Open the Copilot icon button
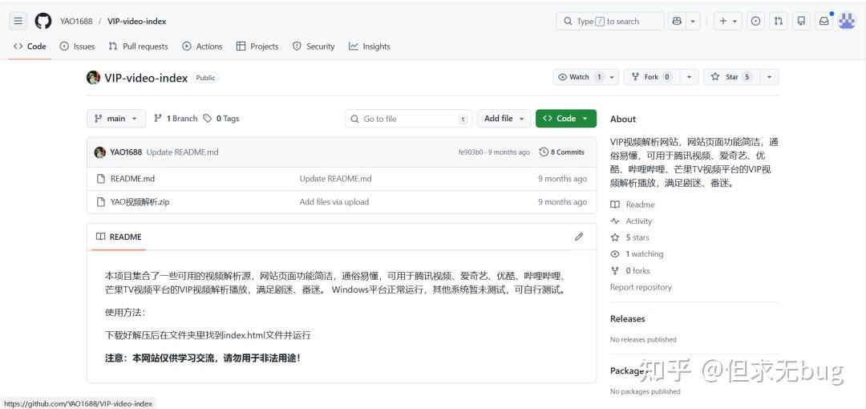Viewport: 866px width, 409px height. tap(677, 21)
